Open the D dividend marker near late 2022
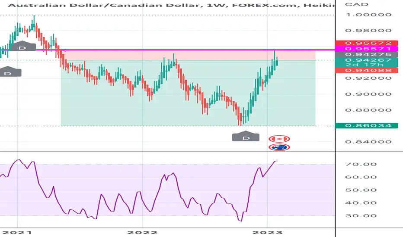Image resolution: width=403 pixels, height=237 pixels. click(246, 136)
